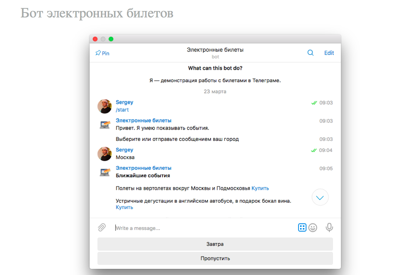Click inside the Write a message field
This screenshot has width=405, height=275.
[204, 228]
